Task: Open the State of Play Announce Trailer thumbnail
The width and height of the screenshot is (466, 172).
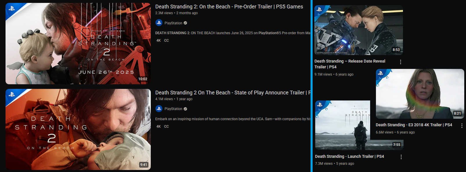Action: (x=78, y=129)
